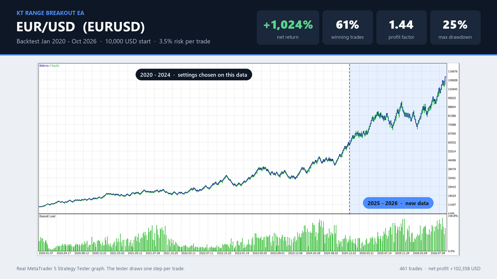Image resolution: width=497 pixels, height=279 pixels.
Task: Click the 2024.03.26 date label
Action: click(314, 253)
